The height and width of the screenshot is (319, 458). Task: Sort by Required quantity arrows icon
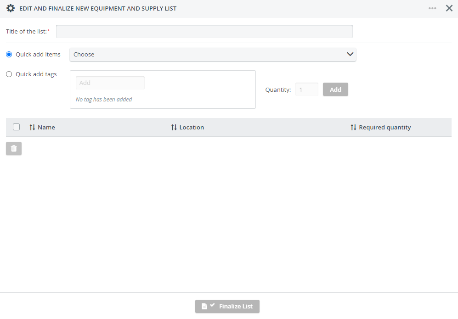coord(353,127)
